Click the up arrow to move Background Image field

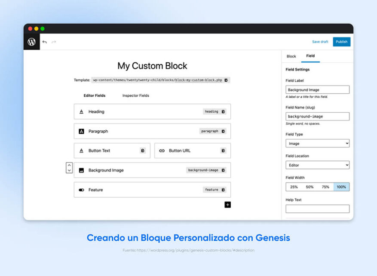click(x=69, y=165)
